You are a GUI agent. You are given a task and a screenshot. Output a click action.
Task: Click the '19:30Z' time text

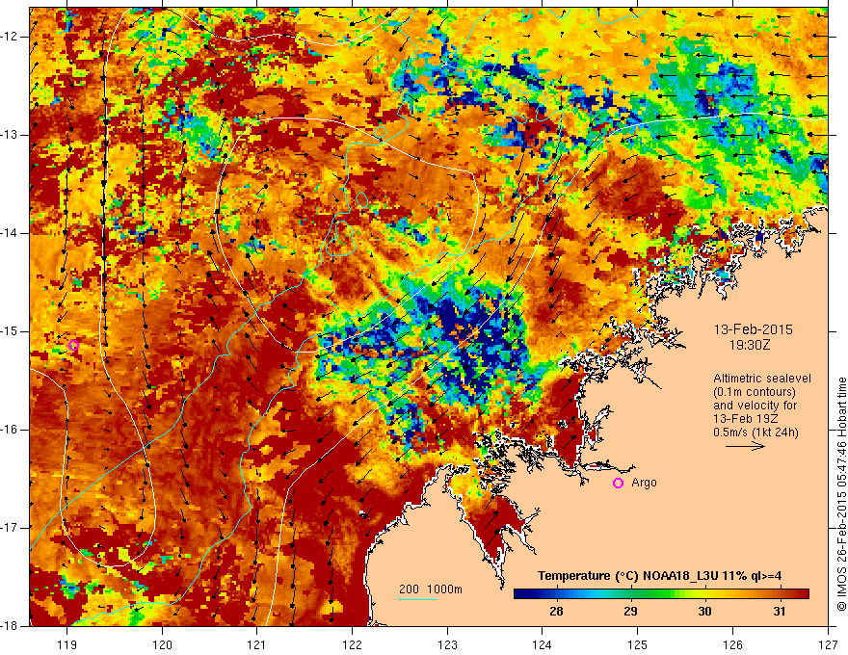(x=750, y=345)
